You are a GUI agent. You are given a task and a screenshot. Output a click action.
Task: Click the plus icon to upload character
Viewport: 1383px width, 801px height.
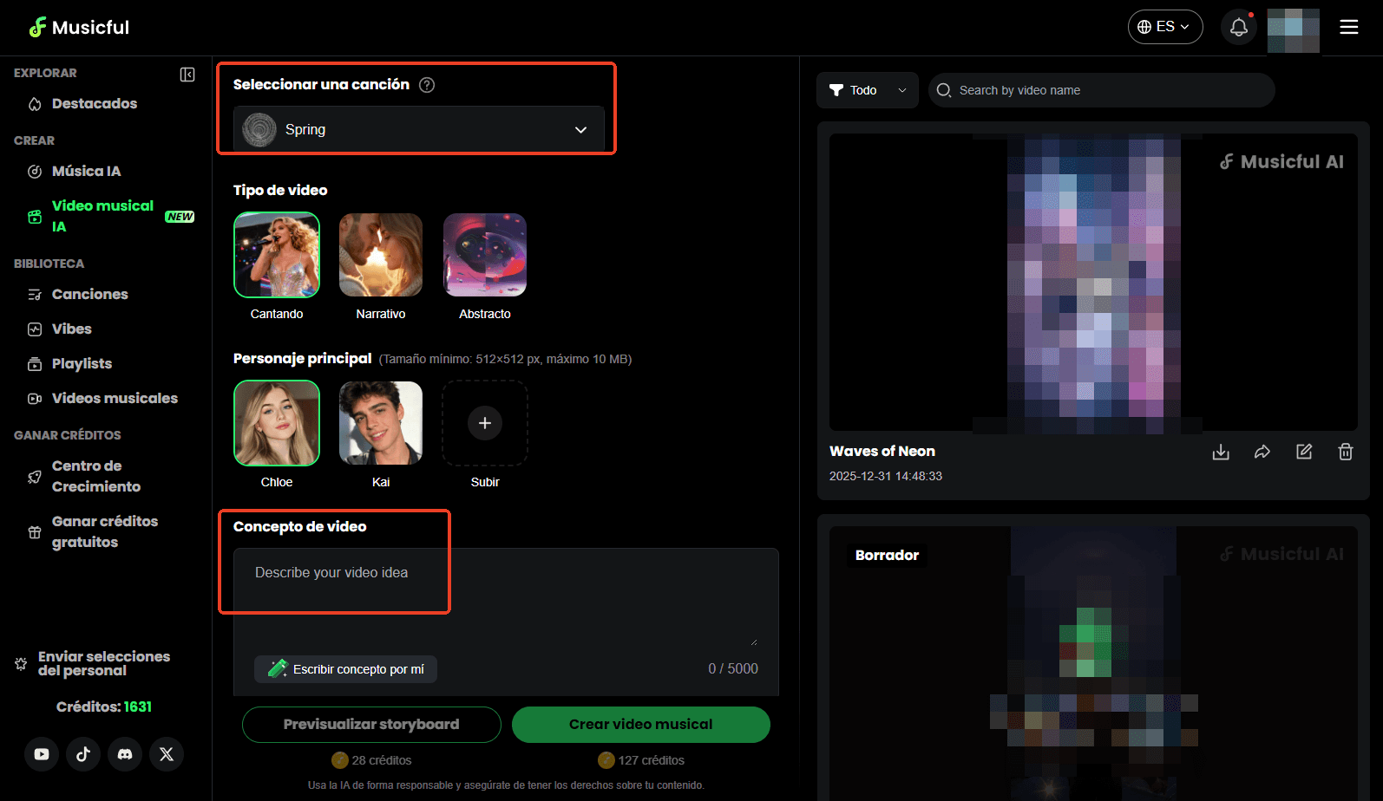[x=485, y=423]
